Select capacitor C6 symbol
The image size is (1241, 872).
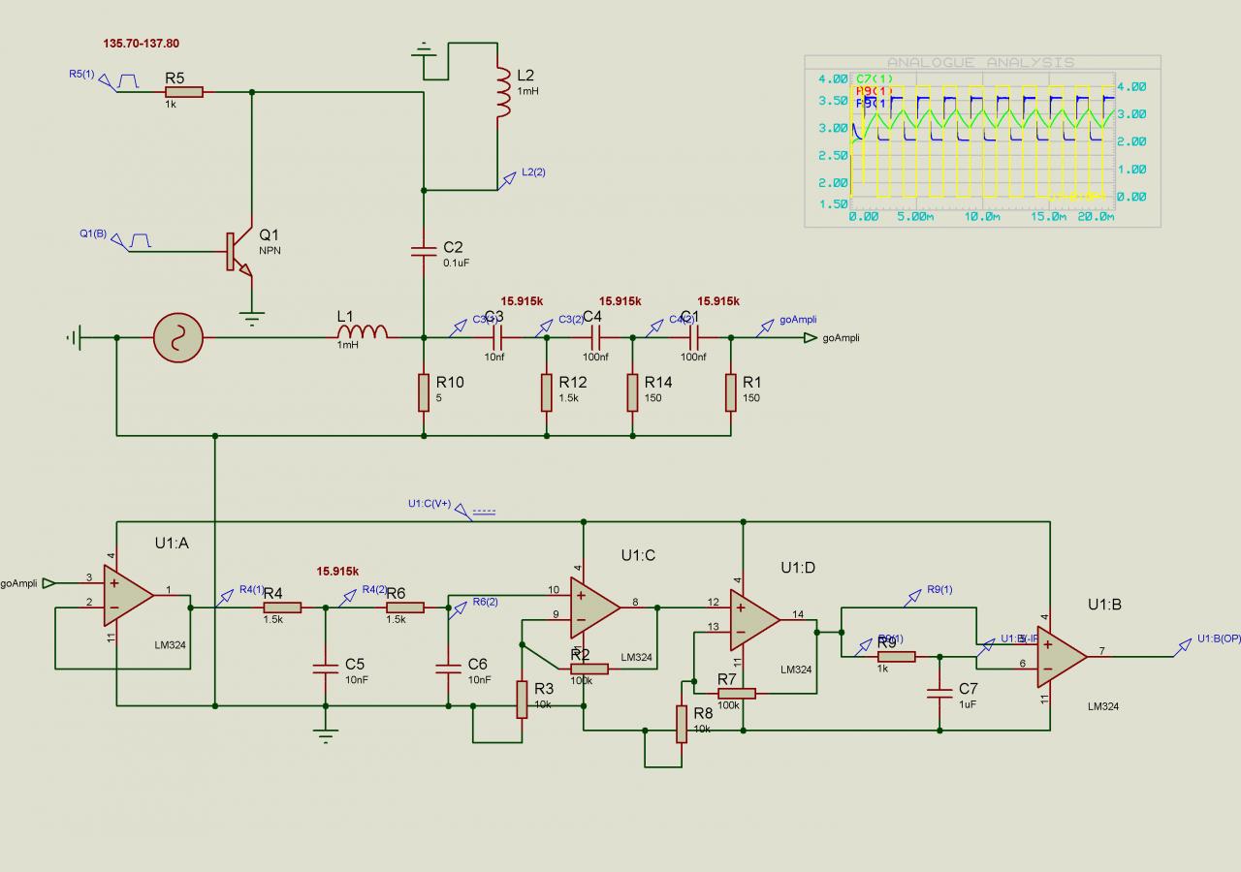pyautogui.click(x=448, y=669)
